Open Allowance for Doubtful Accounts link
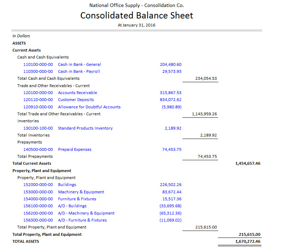The image size is (292, 248). point(89,107)
